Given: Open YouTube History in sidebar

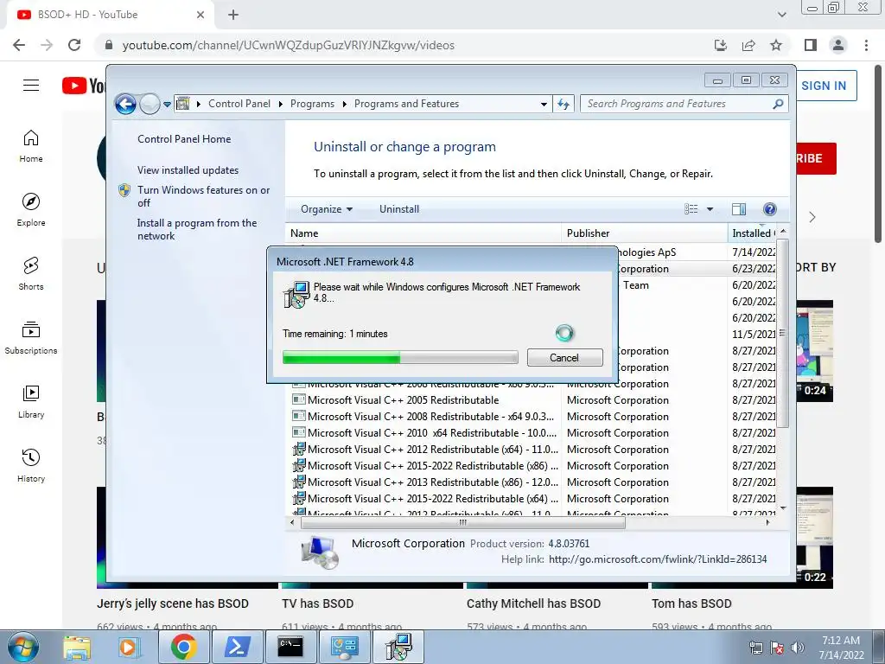Looking at the screenshot, I should [x=31, y=465].
